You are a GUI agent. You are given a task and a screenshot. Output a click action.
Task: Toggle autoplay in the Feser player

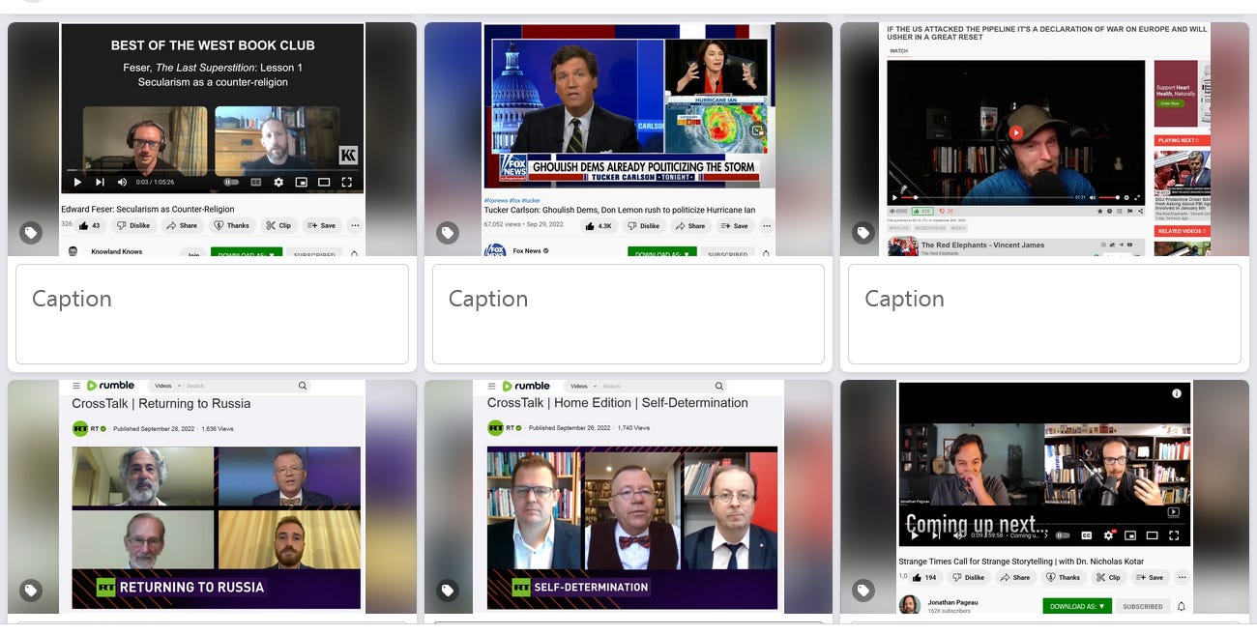(x=231, y=182)
